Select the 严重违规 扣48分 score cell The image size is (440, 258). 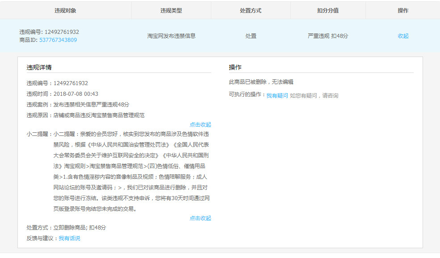click(x=328, y=36)
